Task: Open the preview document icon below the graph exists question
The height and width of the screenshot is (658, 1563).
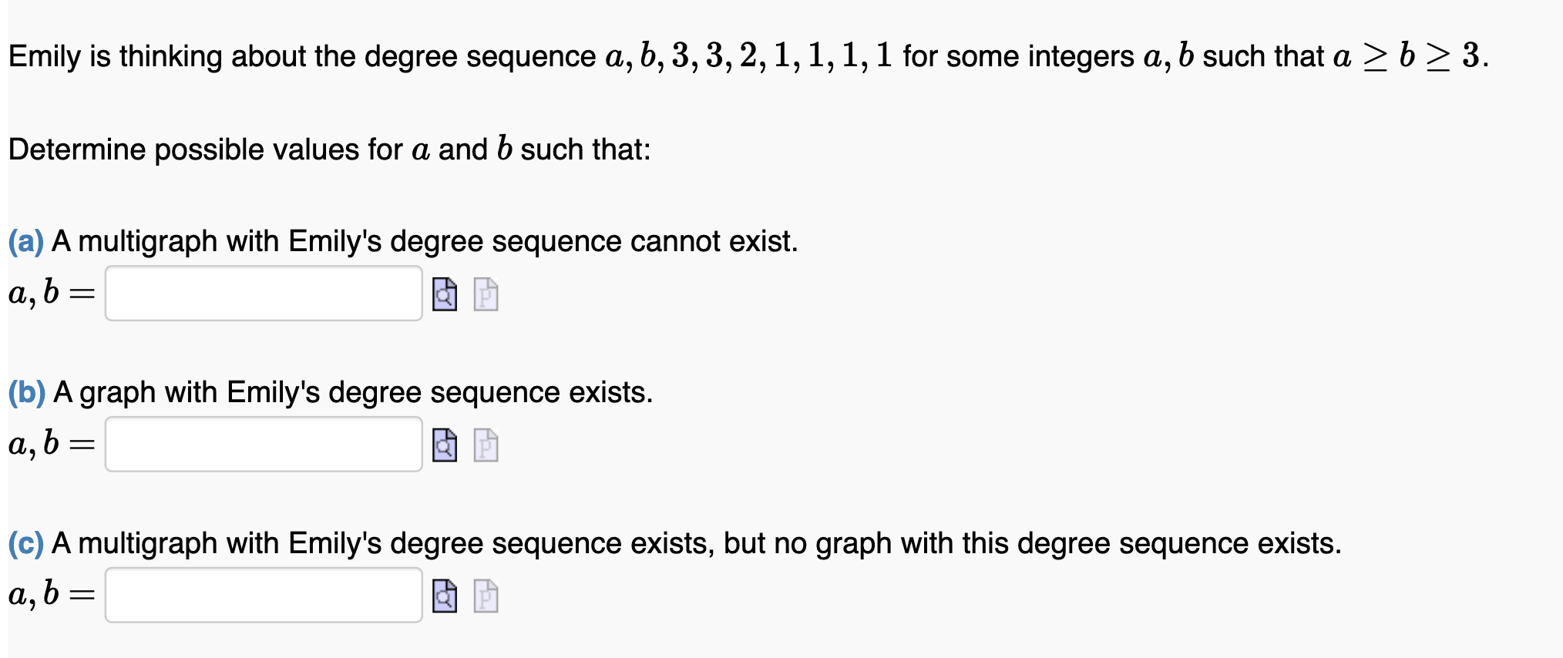Action: [x=443, y=447]
